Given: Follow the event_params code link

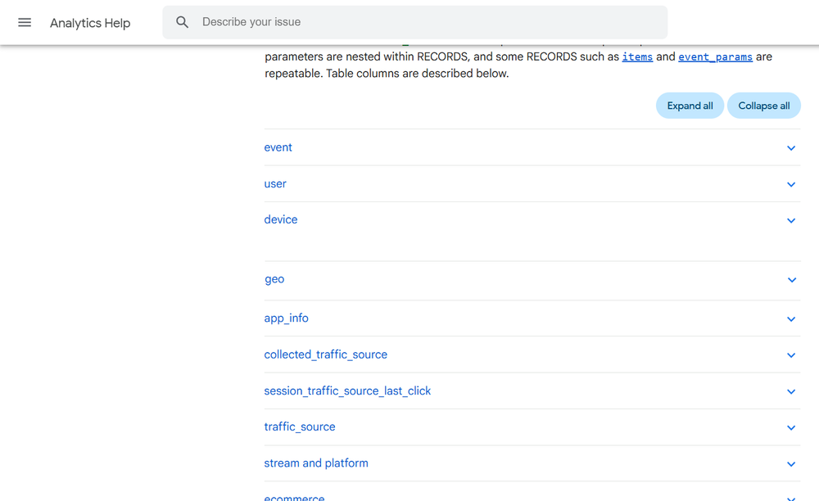Looking at the screenshot, I should [715, 57].
